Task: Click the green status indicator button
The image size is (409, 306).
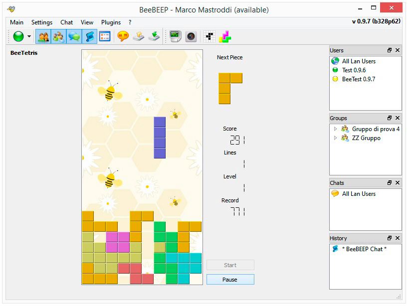Action: [x=18, y=36]
